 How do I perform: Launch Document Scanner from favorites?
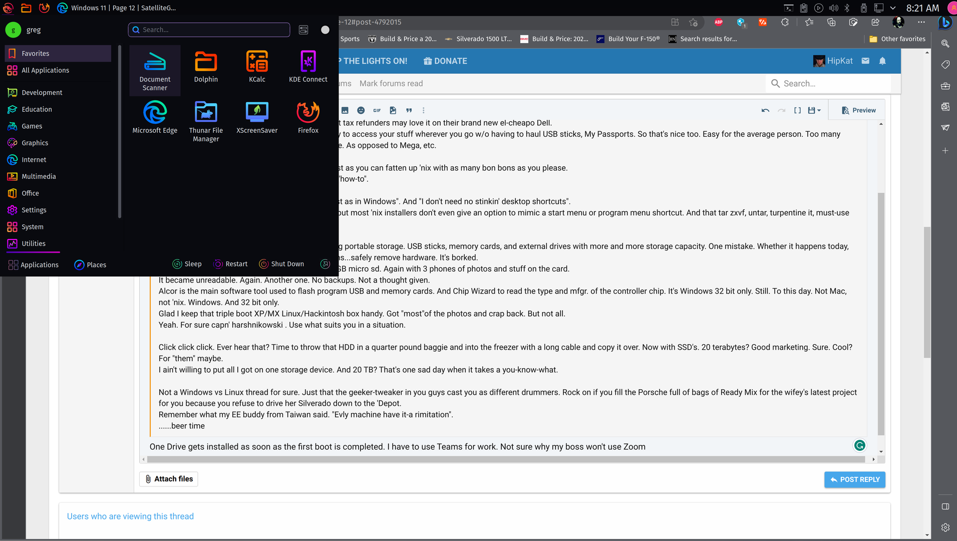(x=155, y=71)
